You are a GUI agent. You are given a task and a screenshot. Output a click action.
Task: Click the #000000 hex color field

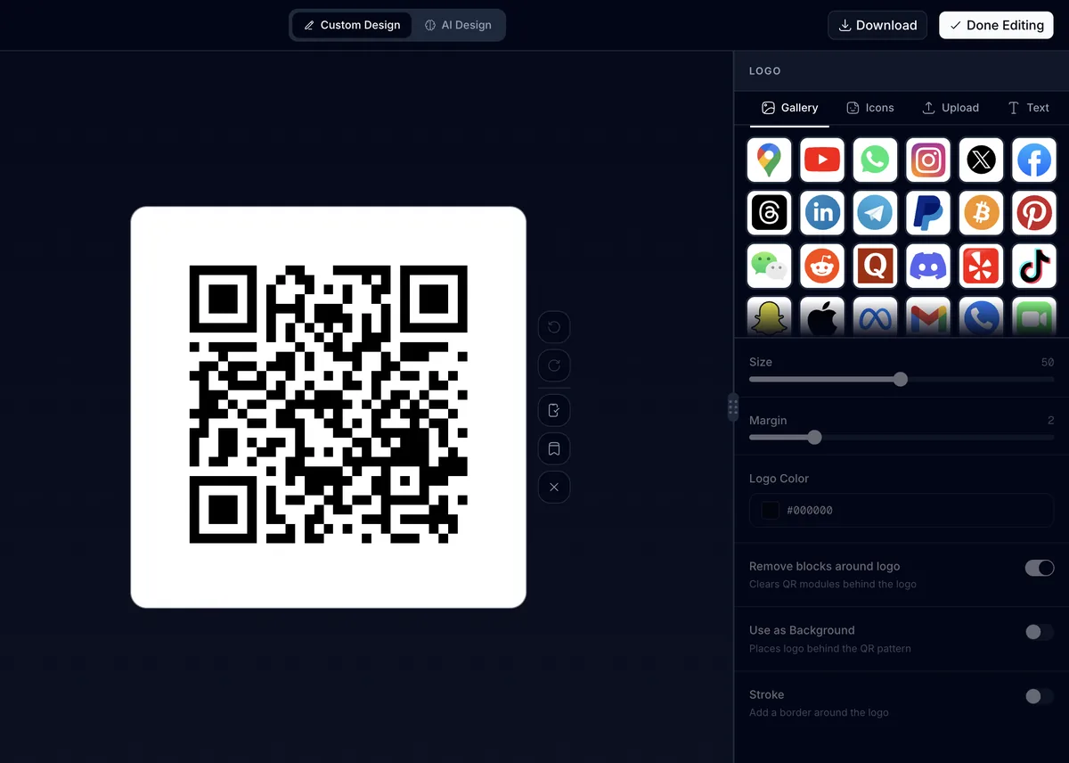[x=902, y=511]
